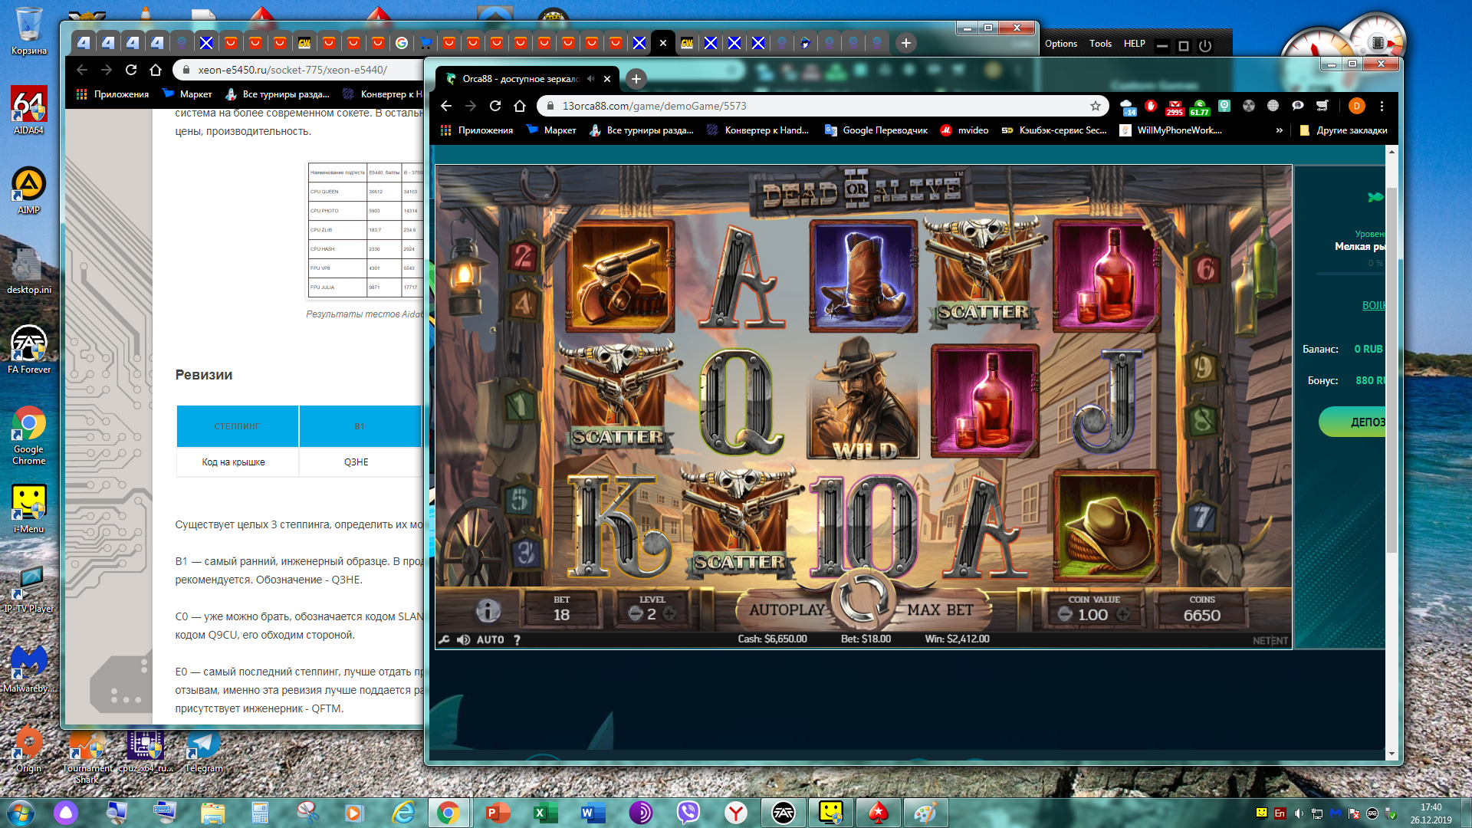
Task: Open the Options menu in background app
Action: pyautogui.click(x=1060, y=44)
